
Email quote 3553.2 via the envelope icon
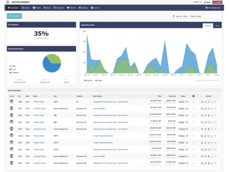click(x=209, y=136)
